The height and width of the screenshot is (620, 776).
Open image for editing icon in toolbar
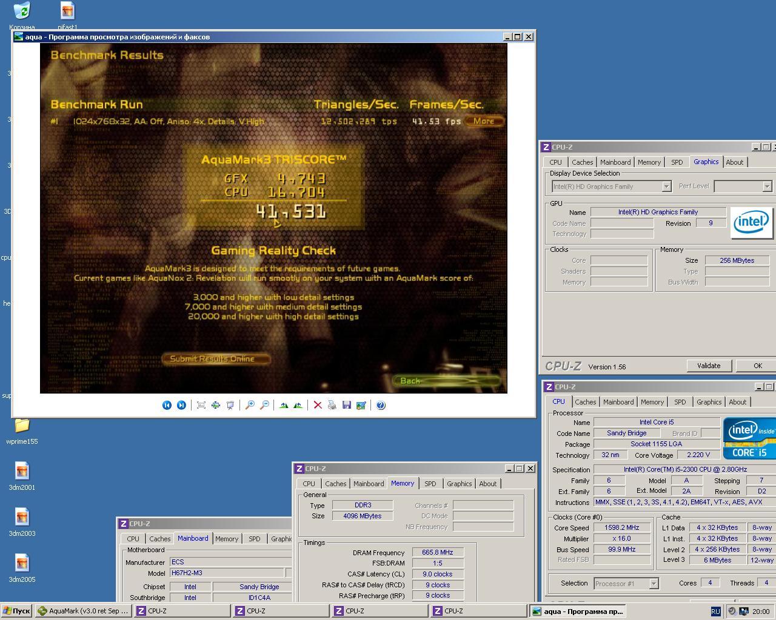click(361, 405)
